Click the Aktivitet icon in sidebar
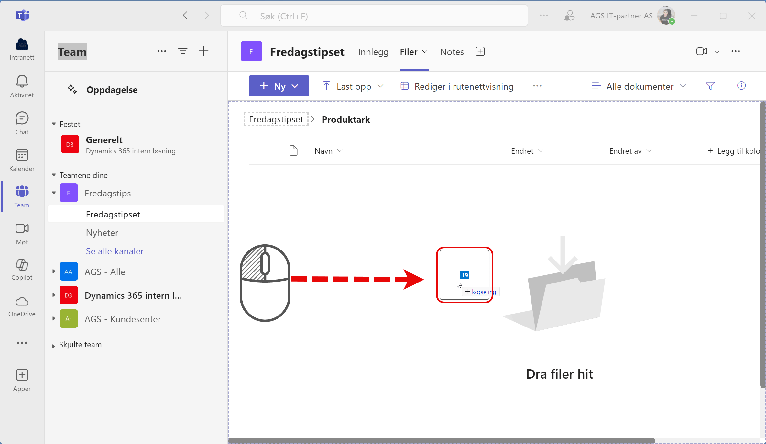 click(22, 86)
